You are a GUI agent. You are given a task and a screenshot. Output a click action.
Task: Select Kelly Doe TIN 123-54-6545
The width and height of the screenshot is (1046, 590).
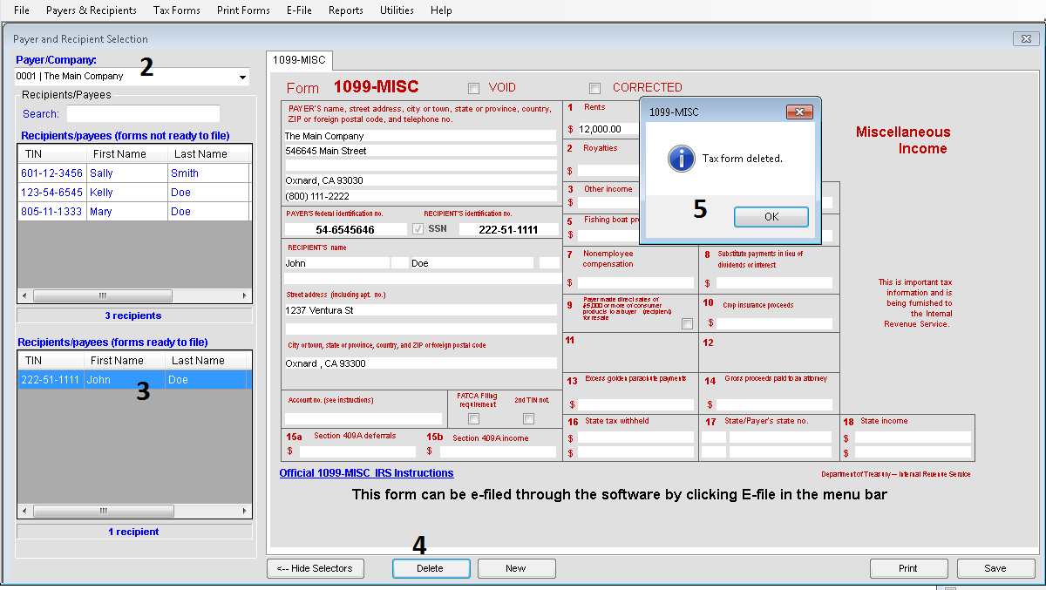[134, 193]
